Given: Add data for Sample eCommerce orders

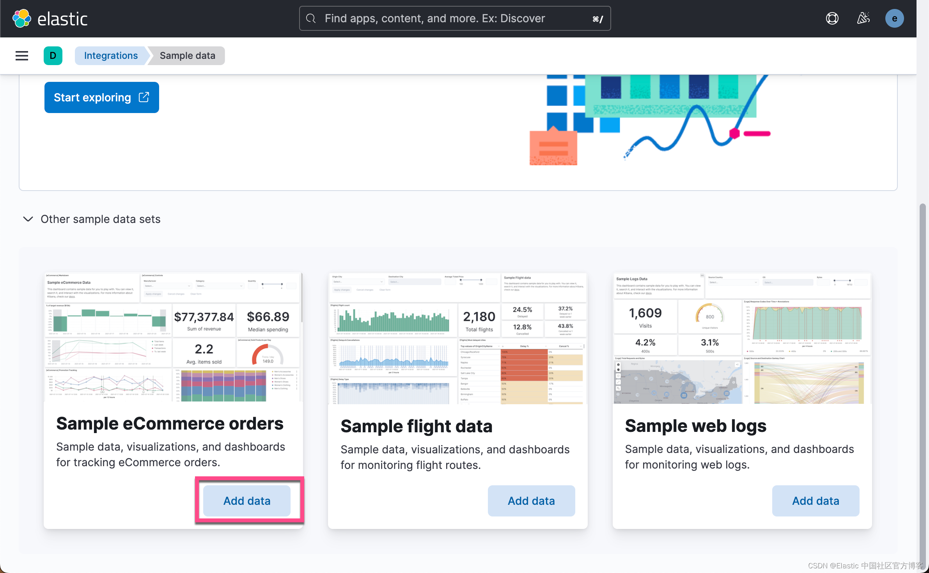Looking at the screenshot, I should coord(247,500).
